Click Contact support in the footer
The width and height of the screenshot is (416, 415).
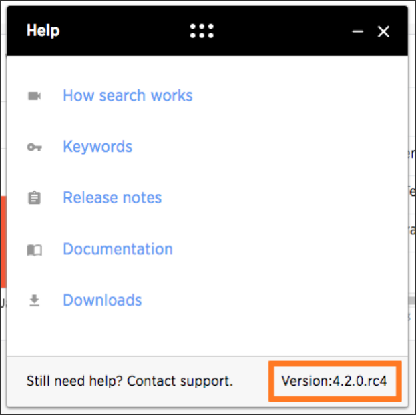pyautogui.click(x=180, y=381)
